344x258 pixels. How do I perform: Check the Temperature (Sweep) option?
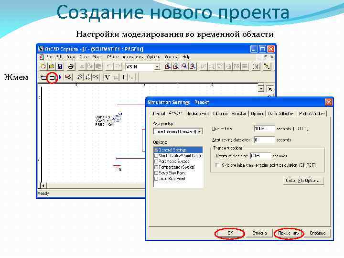[156, 167]
